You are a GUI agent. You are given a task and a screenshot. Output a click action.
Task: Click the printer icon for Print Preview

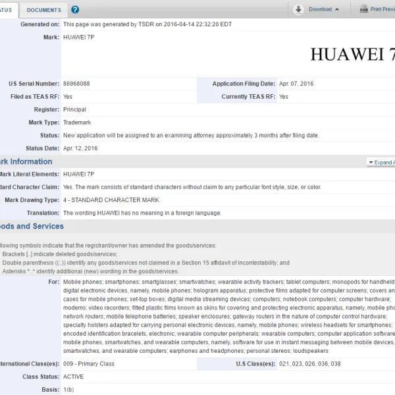[x=363, y=9]
